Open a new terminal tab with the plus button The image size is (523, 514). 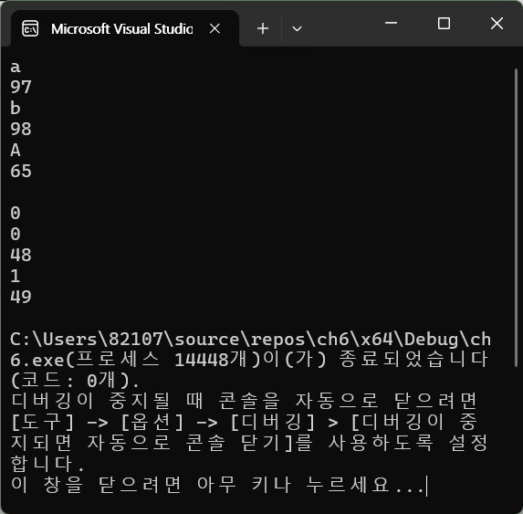[263, 28]
